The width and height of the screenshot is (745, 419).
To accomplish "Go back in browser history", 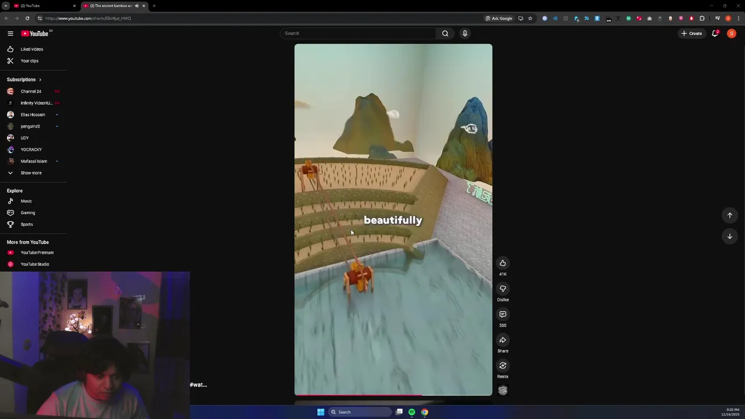I will (6, 18).
